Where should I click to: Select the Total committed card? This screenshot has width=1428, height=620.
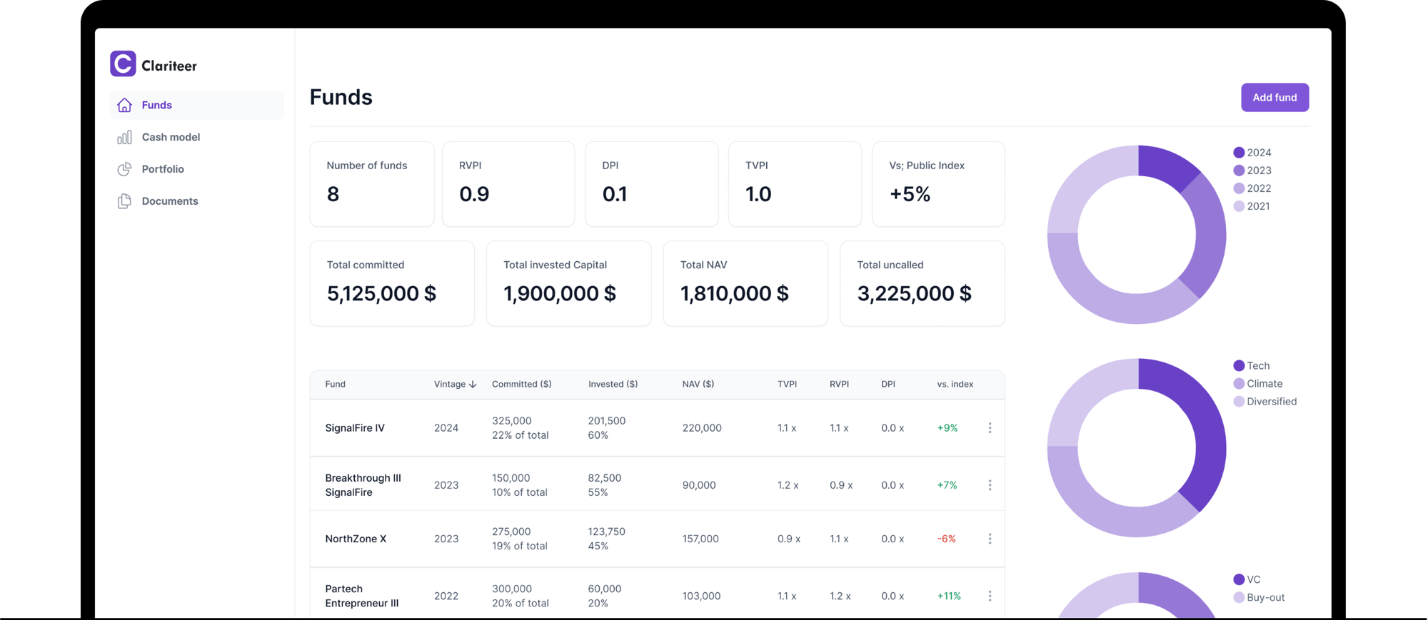tap(392, 283)
